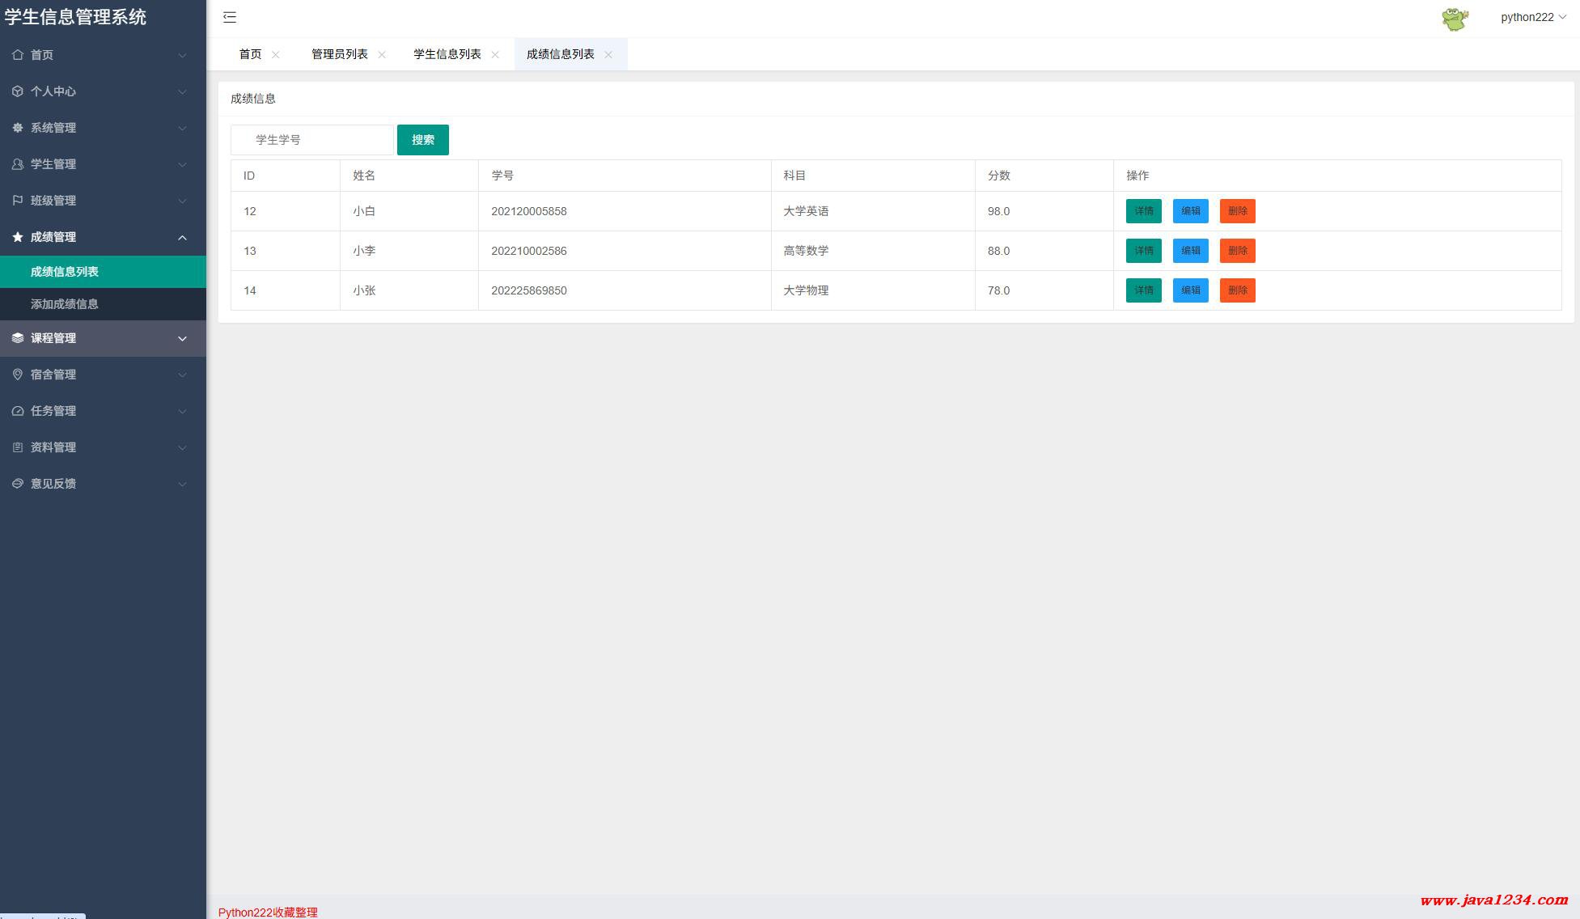Click the gear icon beside 系统管理
The height and width of the screenshot is (919, 1580).
pyautogui.click(x=18, y=128)
